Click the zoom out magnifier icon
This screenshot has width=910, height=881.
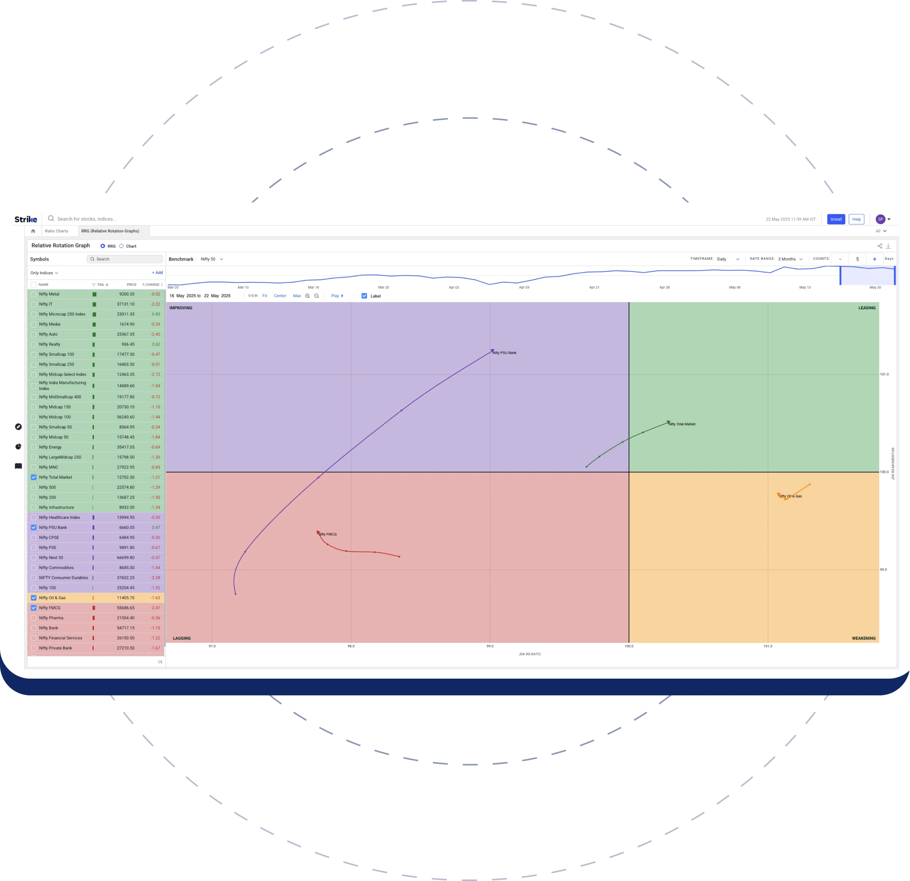coord(316,296)
